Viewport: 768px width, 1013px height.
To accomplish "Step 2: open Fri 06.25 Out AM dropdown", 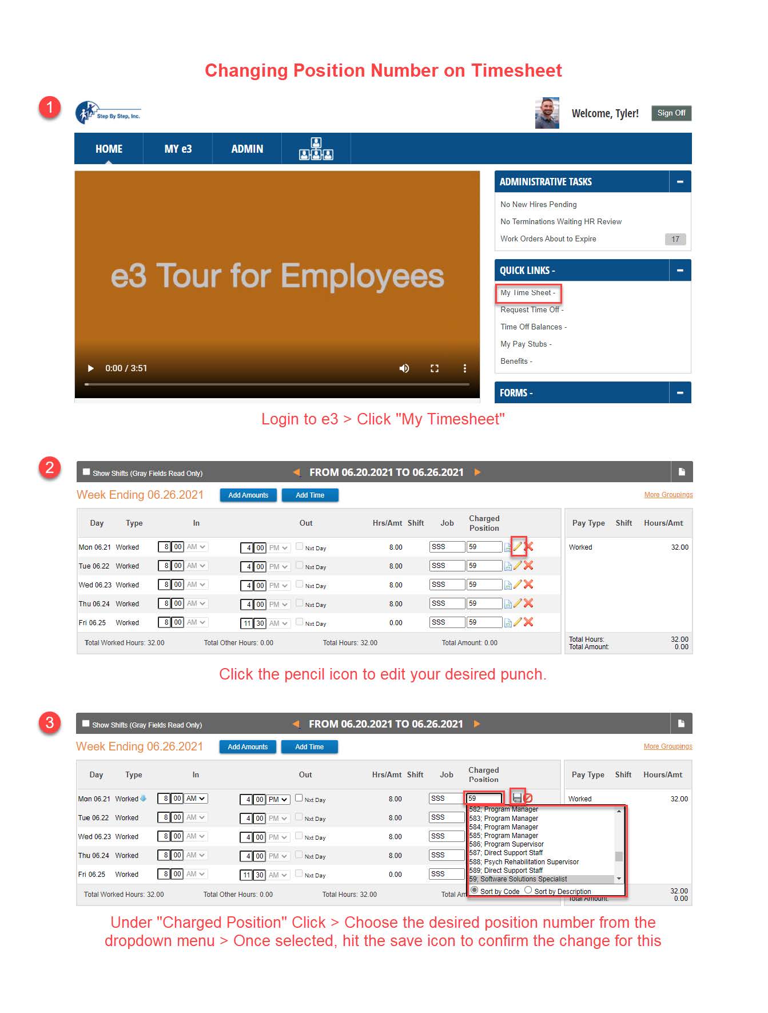I will click(x=279, y=623).
